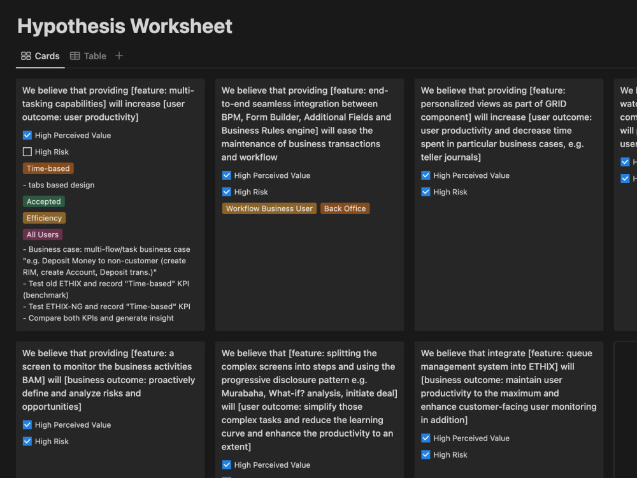This screenshot has height=478, width=637.
Task: Toggle High Risk on end-to-end integration card
Action: 227,192
